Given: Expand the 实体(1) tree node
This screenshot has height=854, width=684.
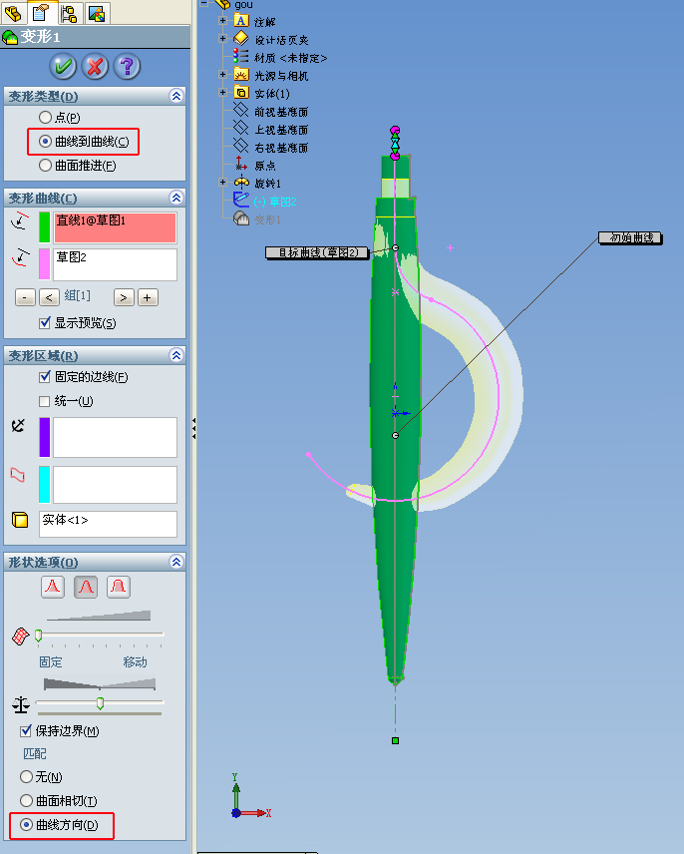Looking at the screenshot, I should pos(222,93).
